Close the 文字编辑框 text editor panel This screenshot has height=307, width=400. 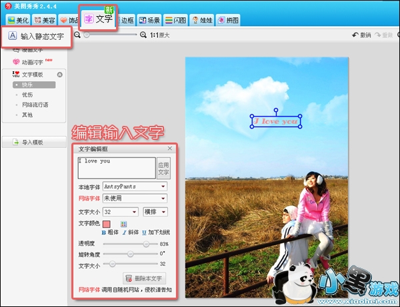click(170, 149)
